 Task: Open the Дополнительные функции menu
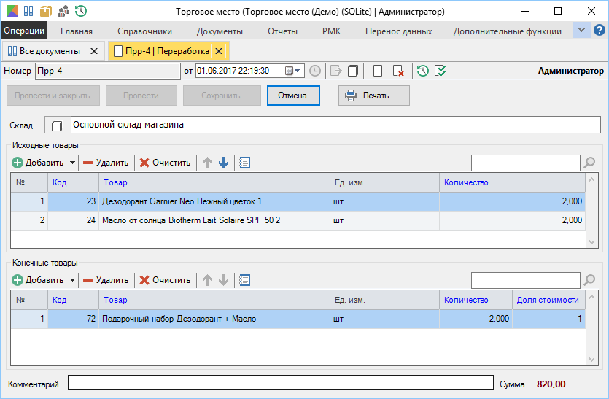point(507,31)
